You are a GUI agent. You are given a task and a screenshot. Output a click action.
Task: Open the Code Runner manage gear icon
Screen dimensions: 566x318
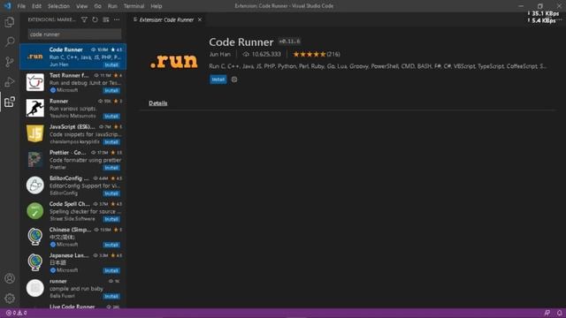tap(234, 79)
